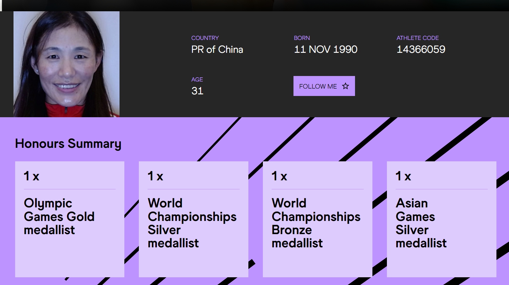Click the Follow Me button

[318, 86]
